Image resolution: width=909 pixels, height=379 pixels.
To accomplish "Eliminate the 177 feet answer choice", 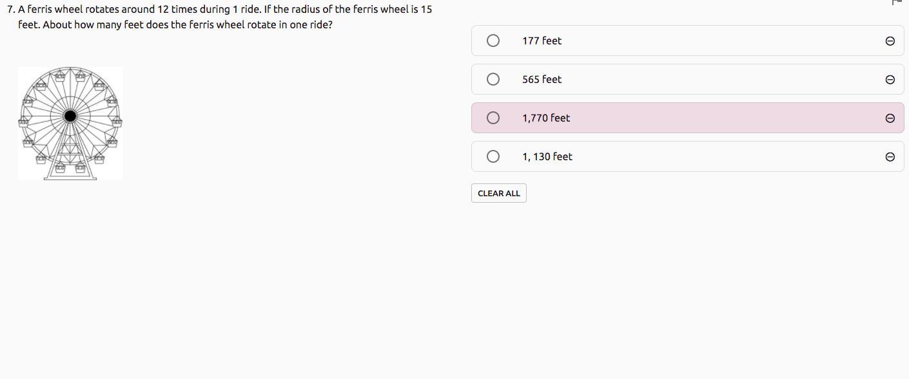I will click(x=890, y=41).
